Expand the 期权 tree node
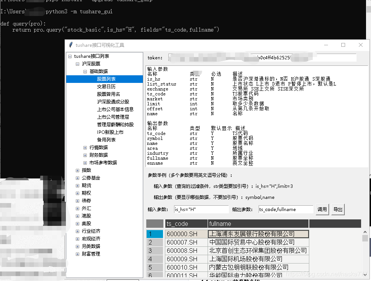The width and height of the screenshot is (371, 281). point(77,193)
